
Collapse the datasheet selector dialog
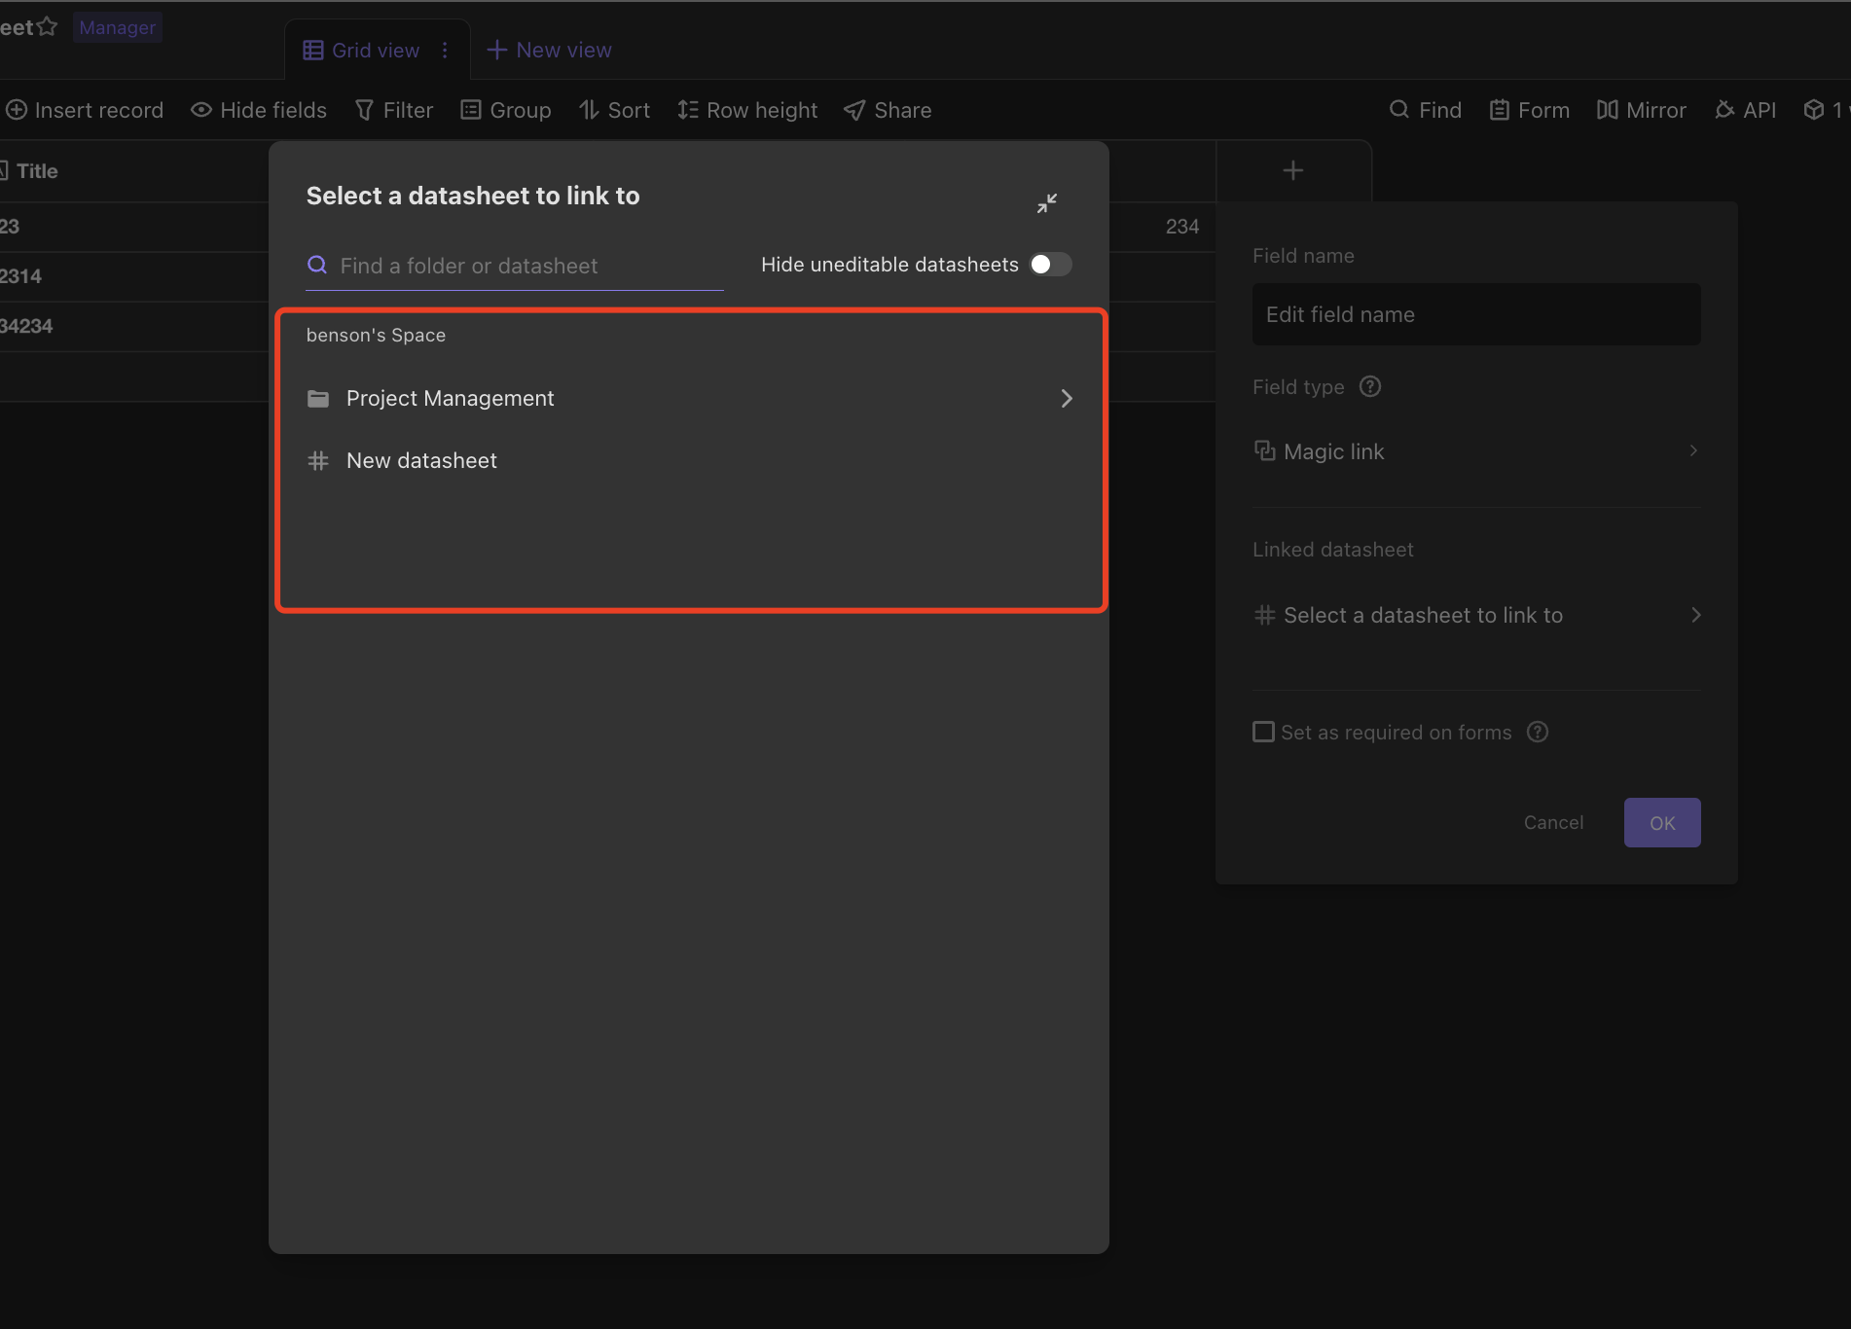coord(1047,202)
